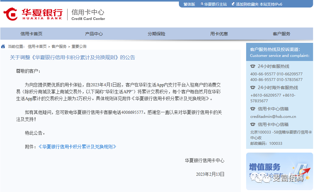Click the overseas hotline phone icon
The image size is (314, 192).
(x=253, y=87)
